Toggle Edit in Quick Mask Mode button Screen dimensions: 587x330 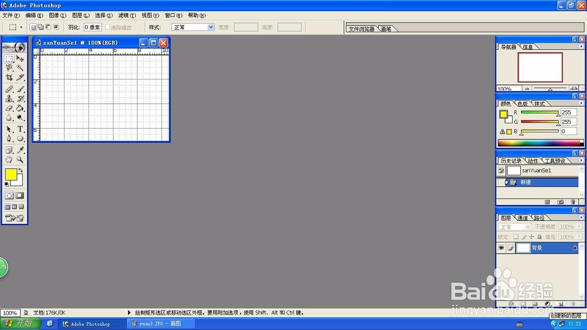coord(20,196)
